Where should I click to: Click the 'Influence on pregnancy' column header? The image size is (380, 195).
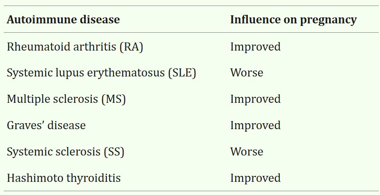[x=293, y=20]
